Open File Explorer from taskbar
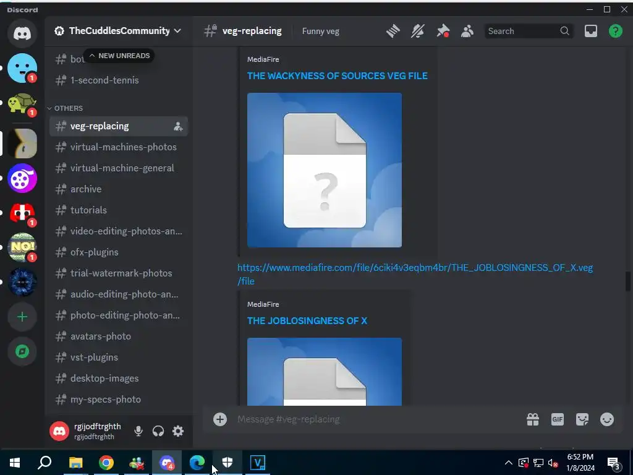The height and width of the screenshot is (475, 633). (75, 463)
